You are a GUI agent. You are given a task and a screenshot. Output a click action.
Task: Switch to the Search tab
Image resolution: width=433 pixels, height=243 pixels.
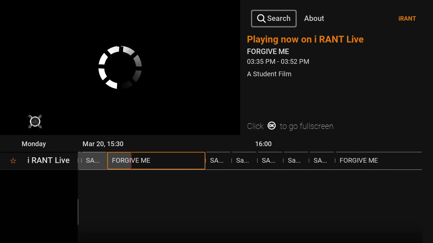pos(274,18)
